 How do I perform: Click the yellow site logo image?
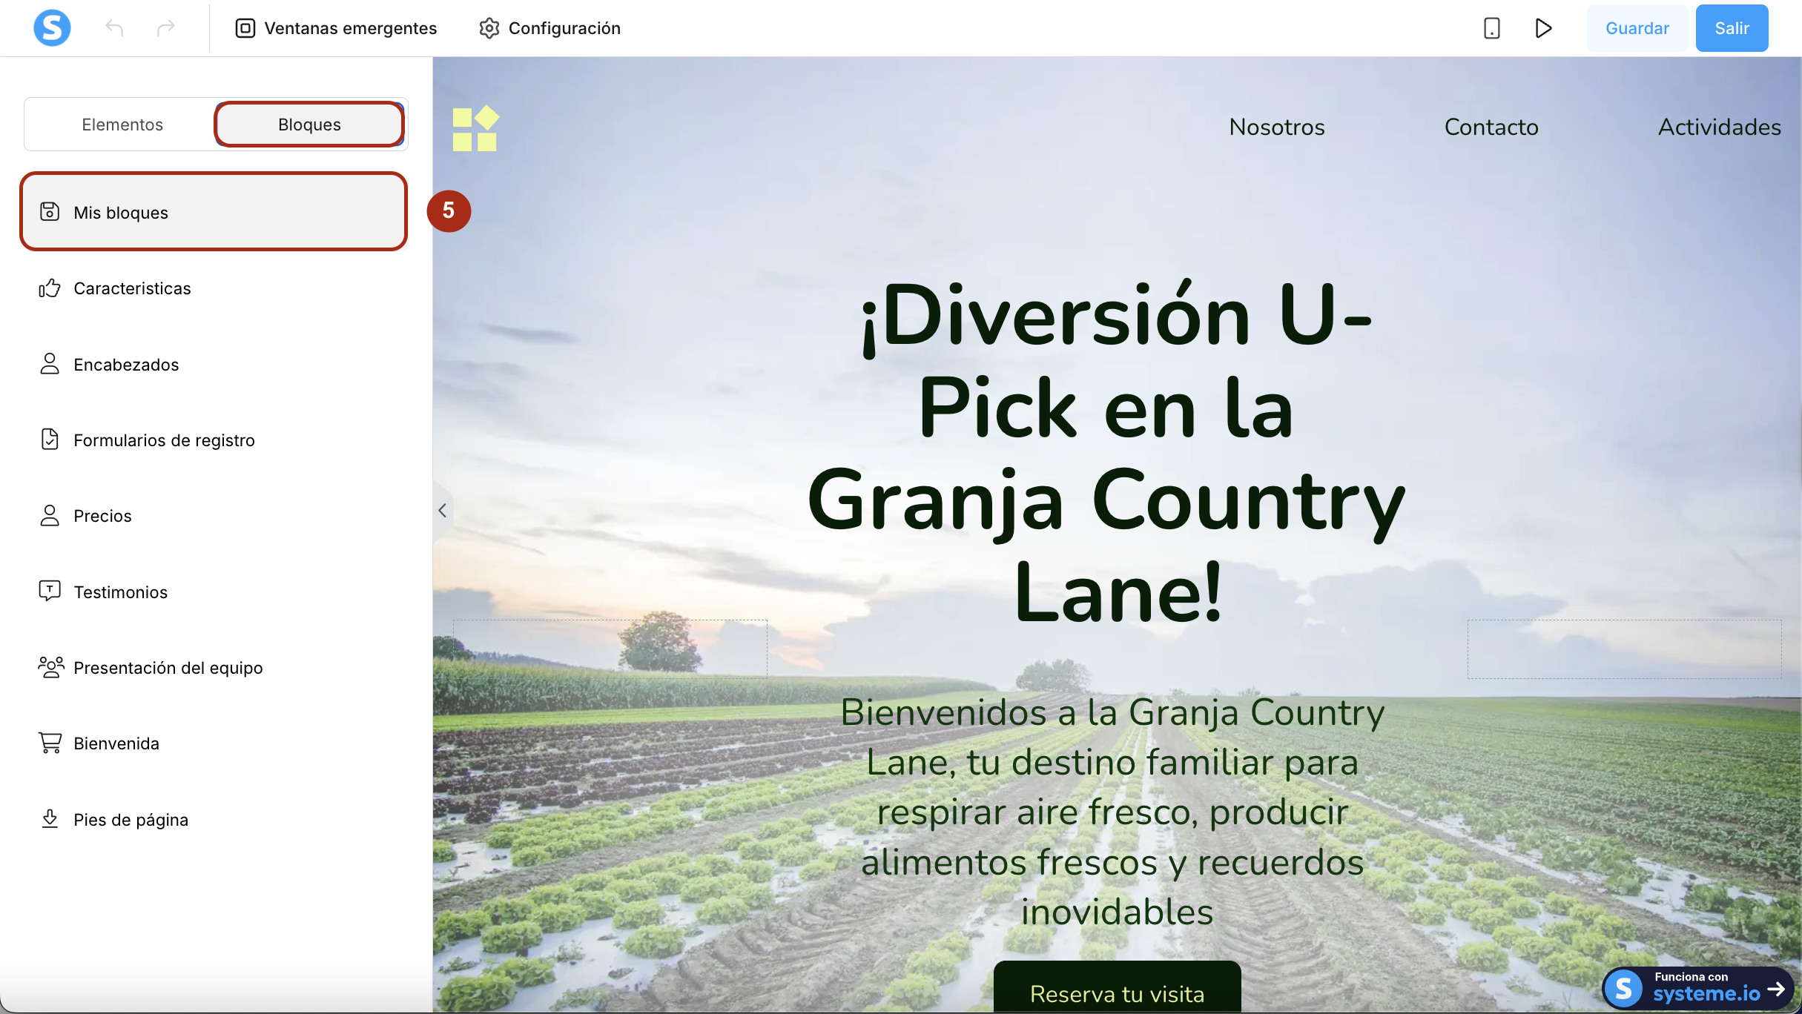point(475,129)
